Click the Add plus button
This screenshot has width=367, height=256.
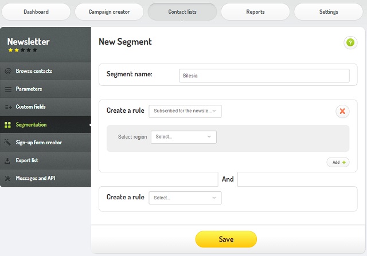338,162
